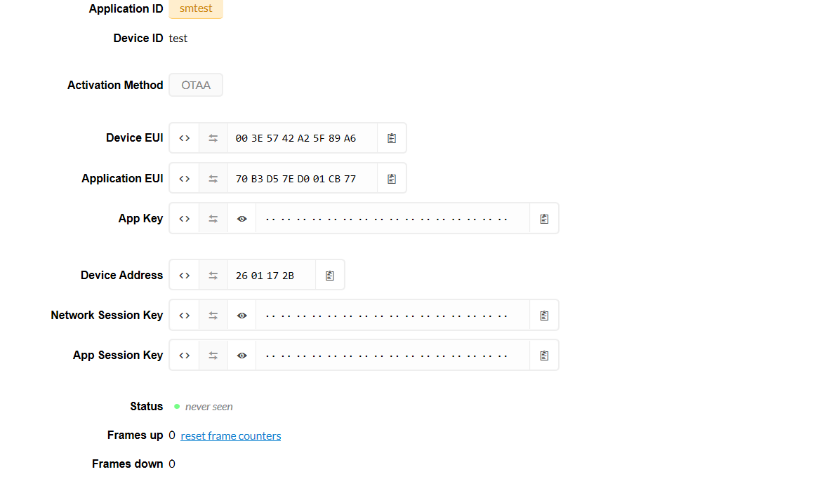Click the smtest application ID tag

[196, 9]
